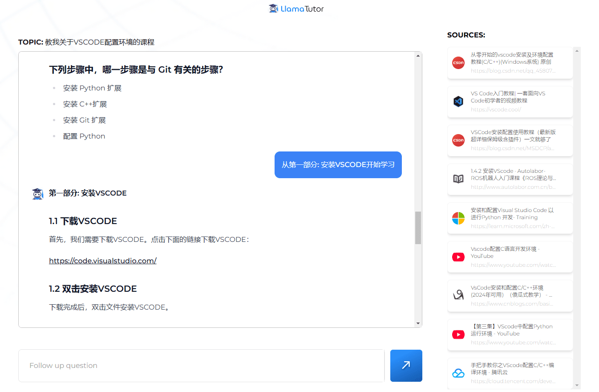Click VS Code icon on VS Code入门教程 source
The height and width of the screenshot is (392, 599).
[x=458, y=102]
